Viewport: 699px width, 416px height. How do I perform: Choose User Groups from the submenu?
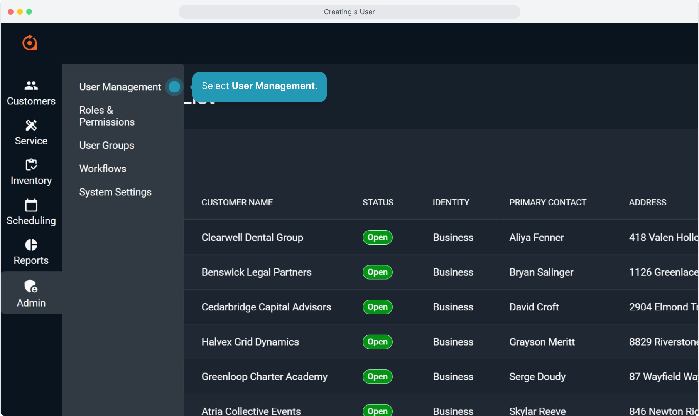106,145
